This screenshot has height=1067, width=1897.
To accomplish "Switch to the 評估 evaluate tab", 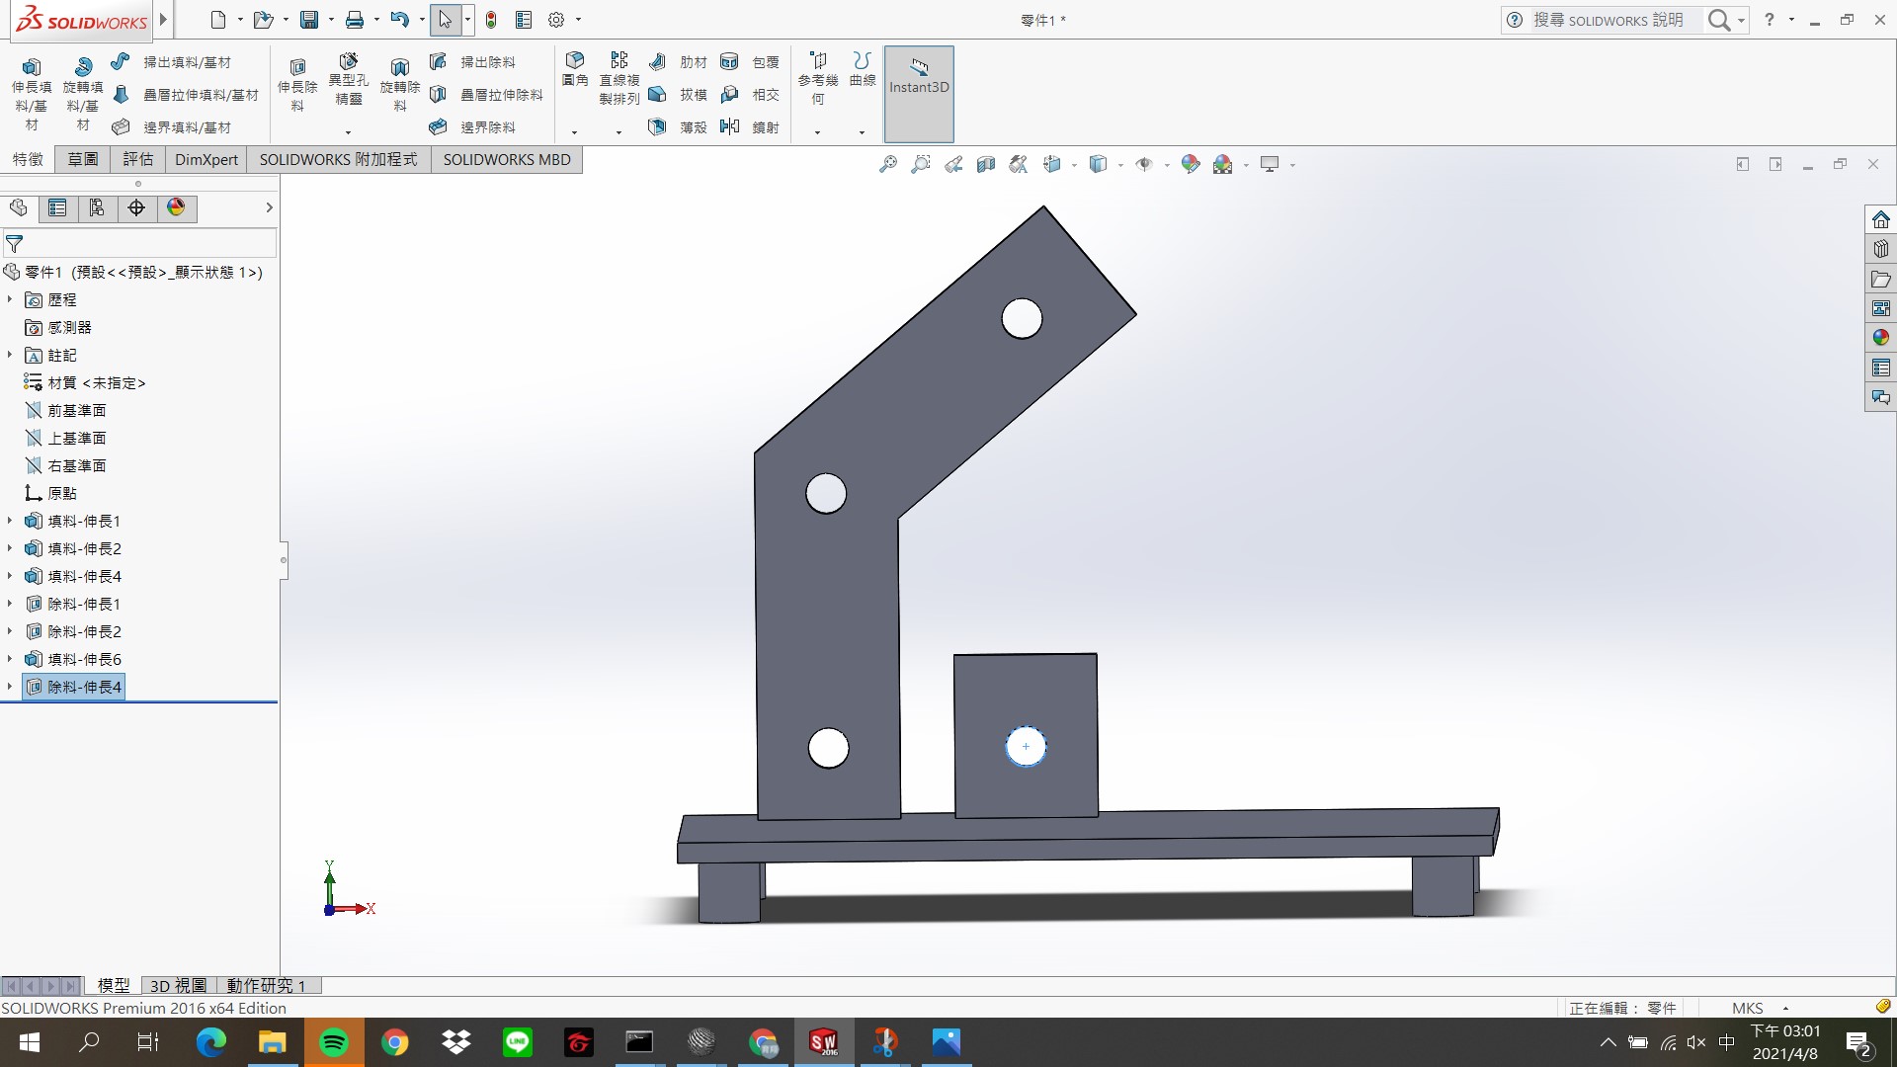I will coord(138,159).
